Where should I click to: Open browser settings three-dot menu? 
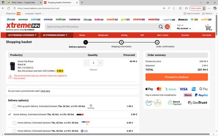(x=209, y=8)
